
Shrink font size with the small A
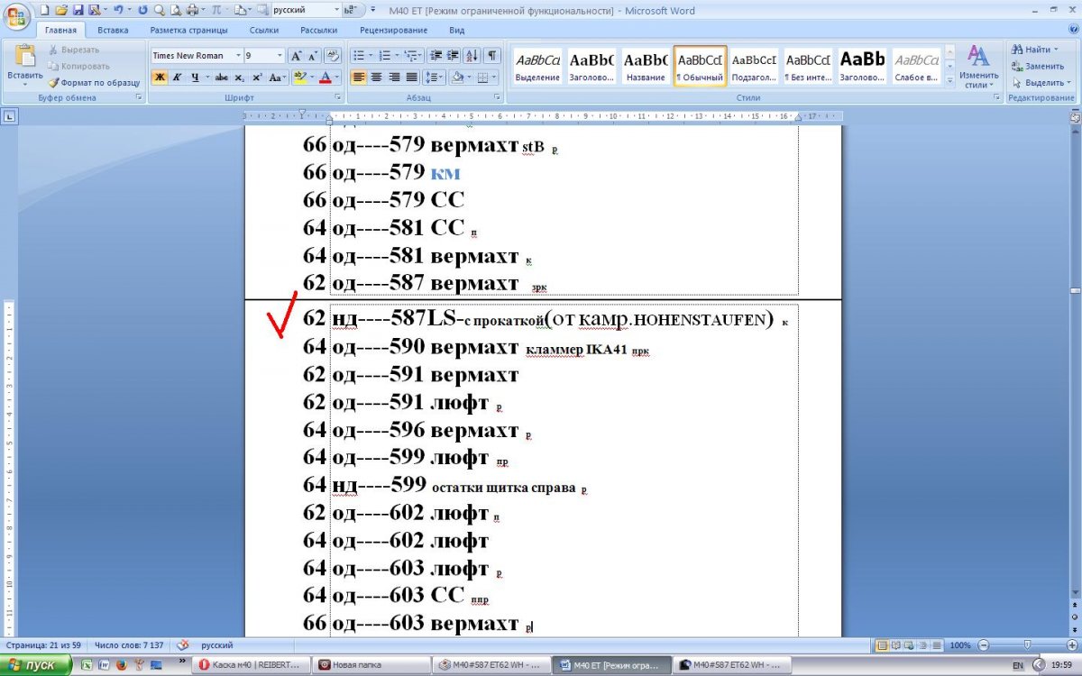pos(314,55)
